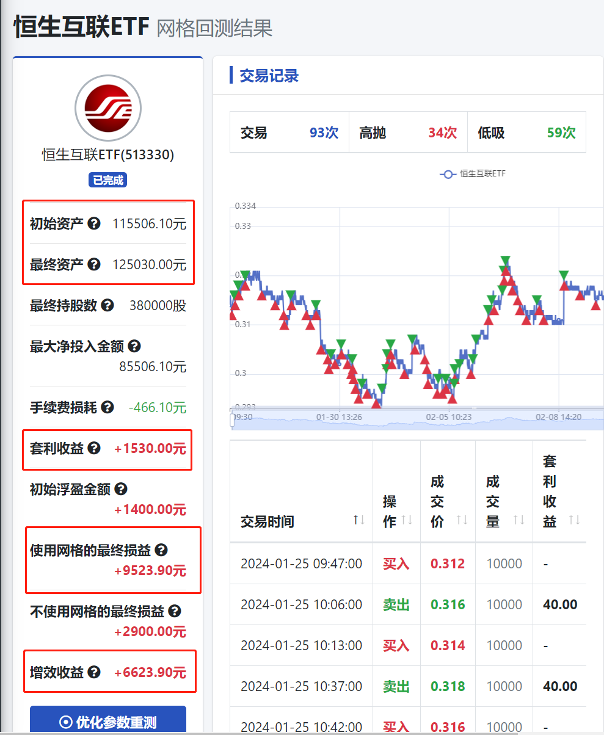
Task: Select the 高抛 34次 statistic tab
Action: click(408, 132)
